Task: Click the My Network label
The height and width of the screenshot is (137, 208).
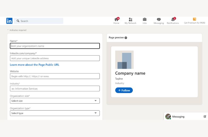Action: [130, 23]
